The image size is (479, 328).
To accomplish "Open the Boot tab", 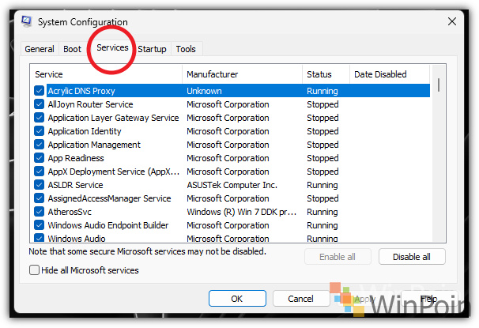I will [73, 49].
